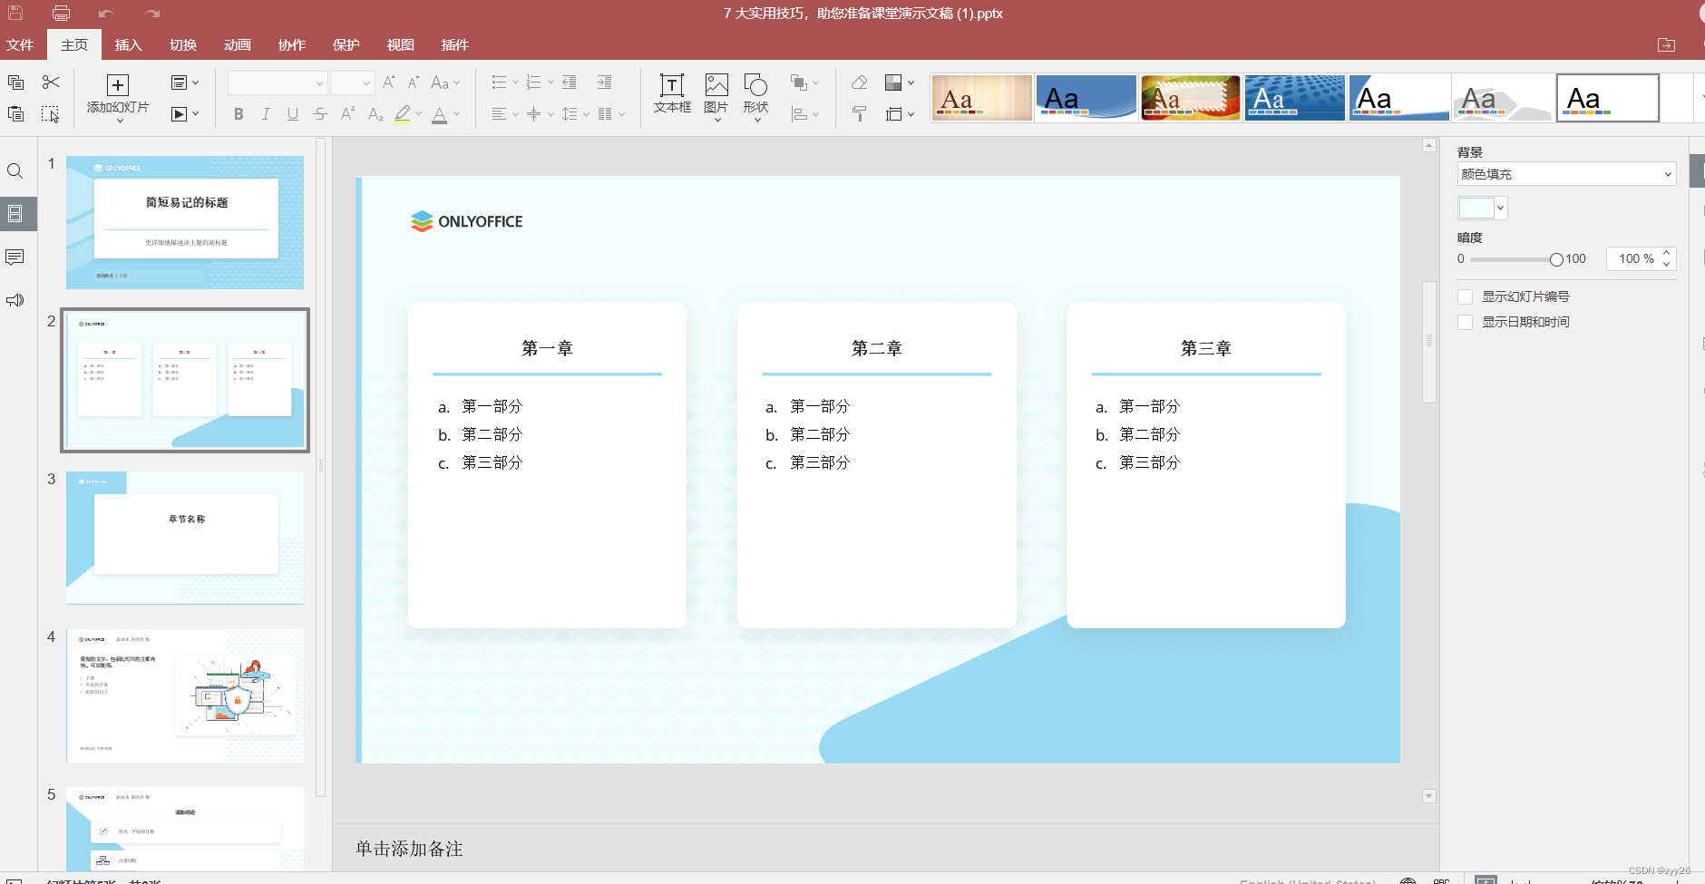Viewport: 1705px width, 884px height.
Task: Select slide 3 thumbnail 章节名称
Action: pyautogui.click(x=185, y=538)
